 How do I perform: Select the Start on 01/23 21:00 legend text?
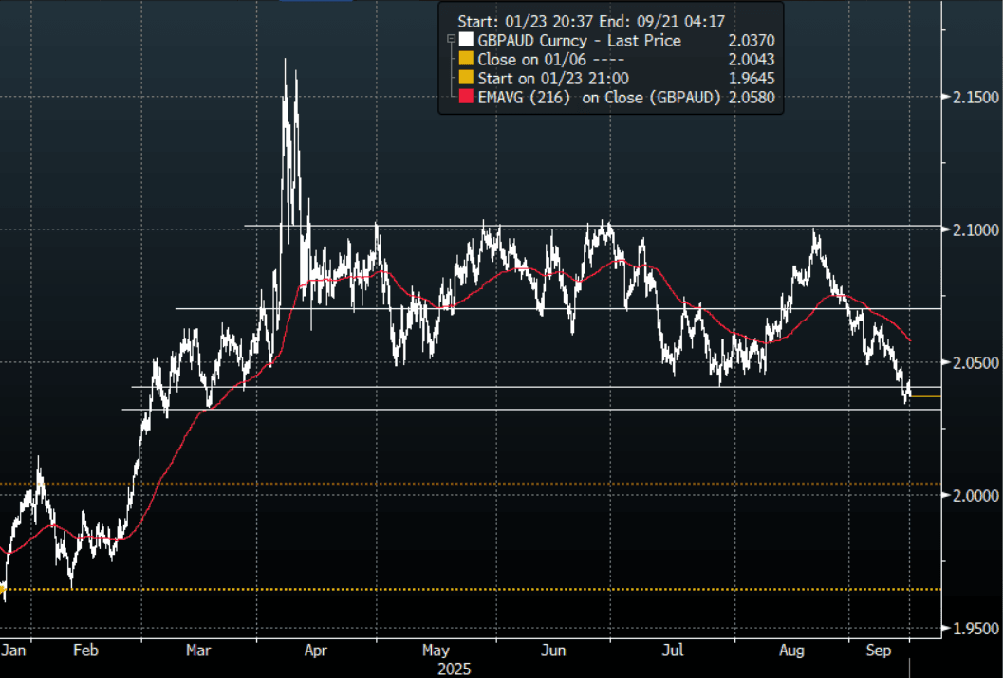click(555, 77)
